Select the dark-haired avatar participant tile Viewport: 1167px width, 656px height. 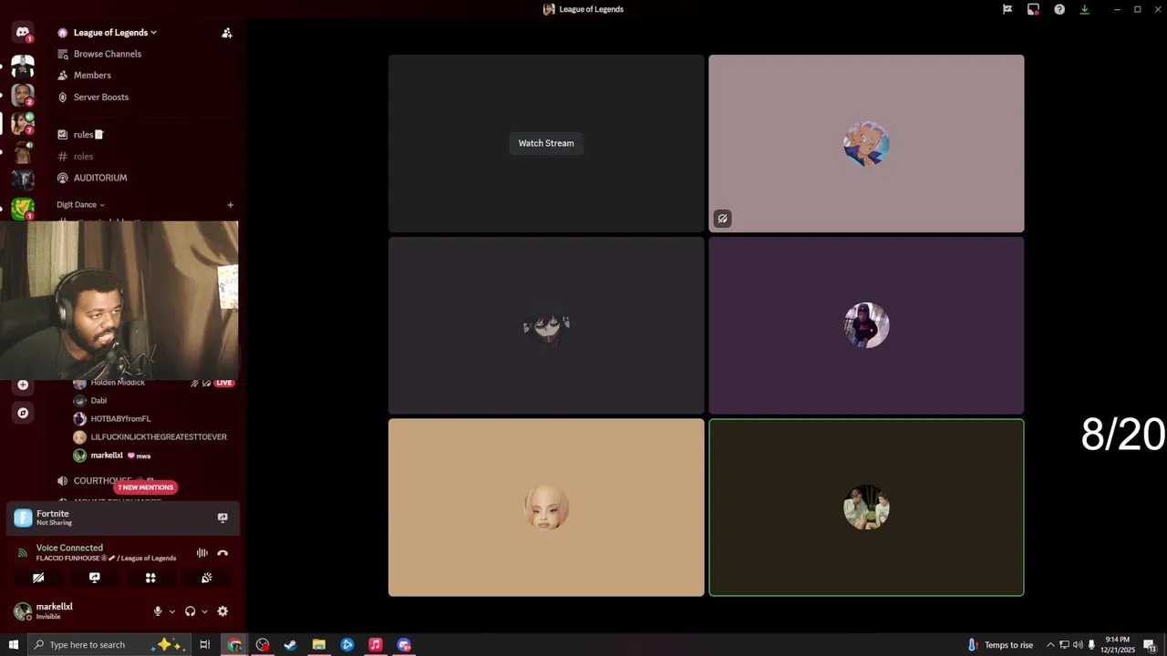coord(546,325)
